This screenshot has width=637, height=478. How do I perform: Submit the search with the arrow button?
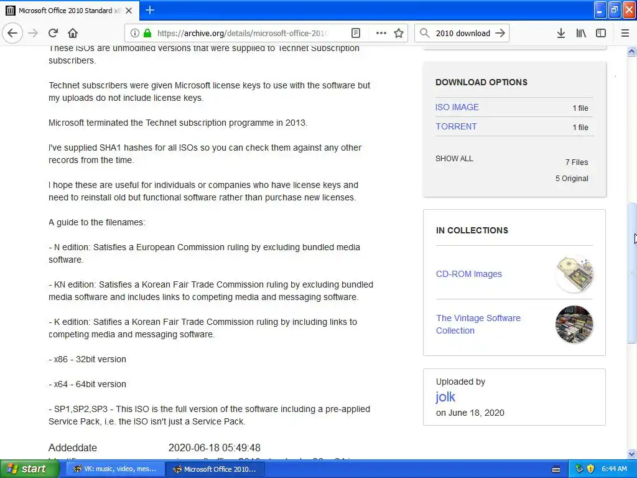(x=500, y=33)
